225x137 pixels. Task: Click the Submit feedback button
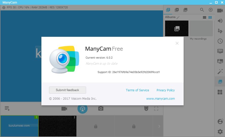click(x=68, y=90)
